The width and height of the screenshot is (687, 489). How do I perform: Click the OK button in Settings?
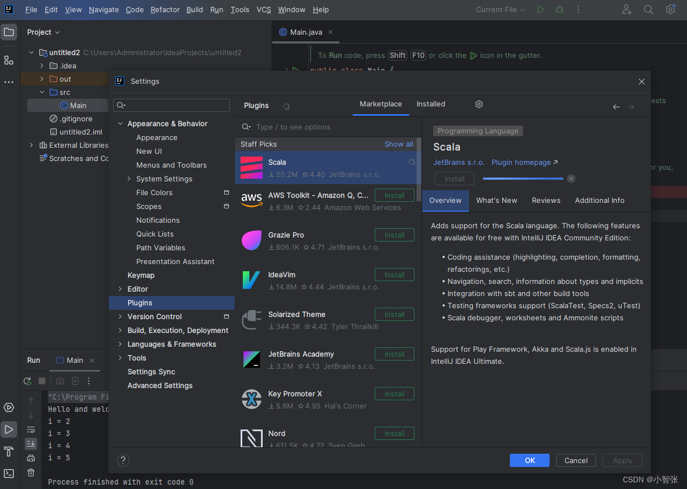530,460
